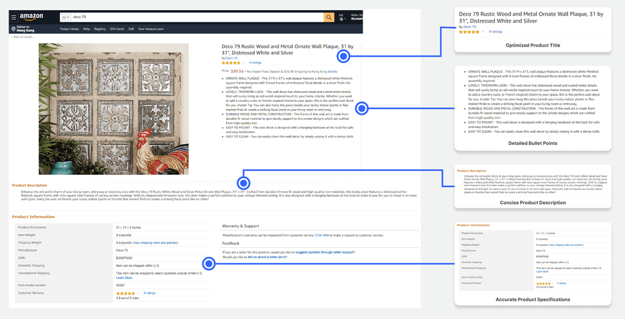Open 9 ratings link beside the main title stars
625x319 pixels.
coord(255,63)
